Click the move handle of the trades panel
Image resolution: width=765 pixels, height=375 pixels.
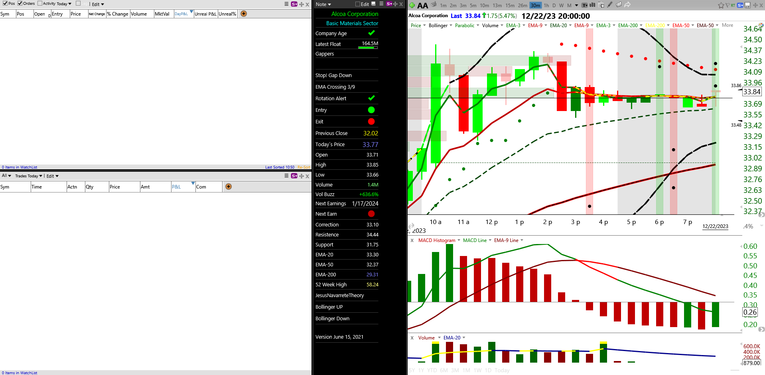point(302,176)
